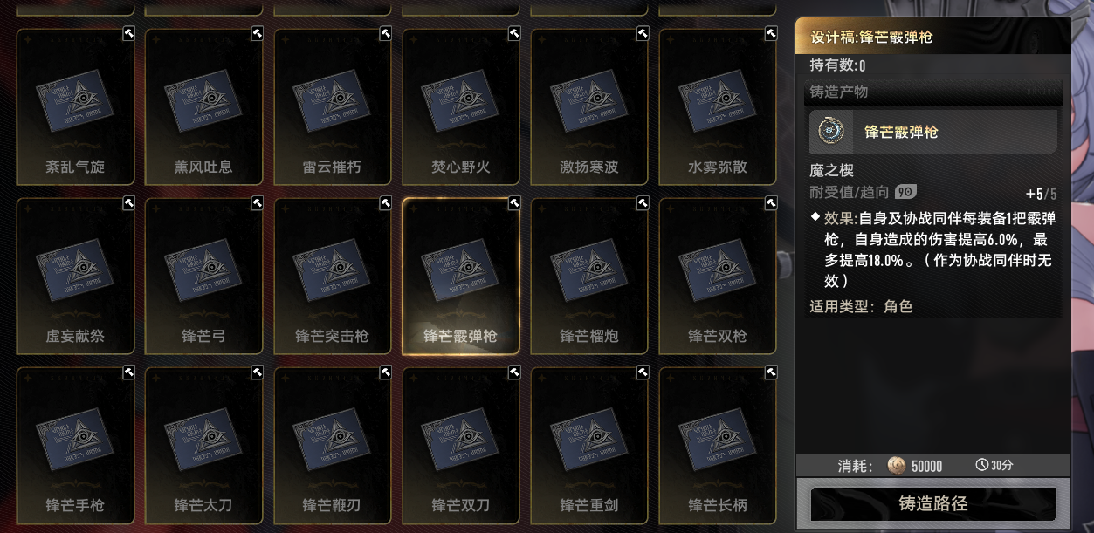
Task: Click the clock icon beside 30分
Action: (981, 466)
